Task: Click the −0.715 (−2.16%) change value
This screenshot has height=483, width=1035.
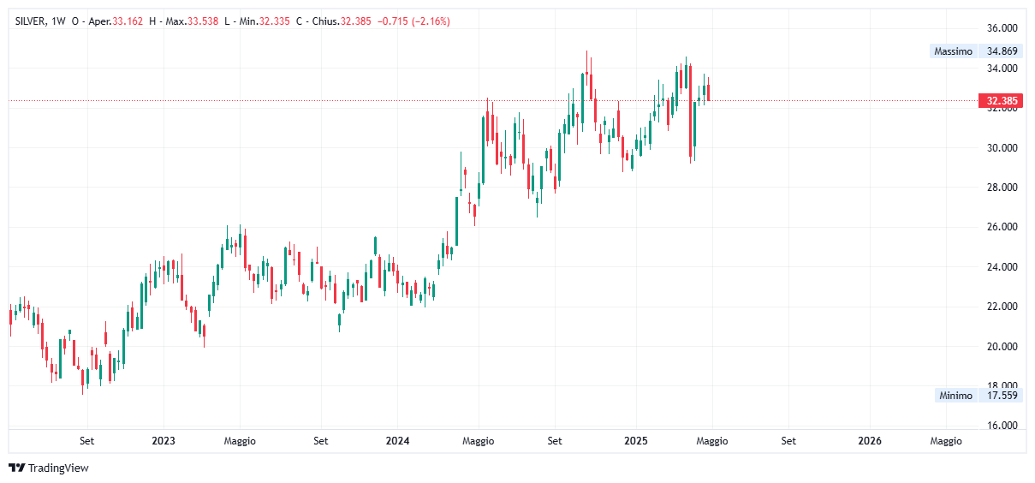Action: 413,21
